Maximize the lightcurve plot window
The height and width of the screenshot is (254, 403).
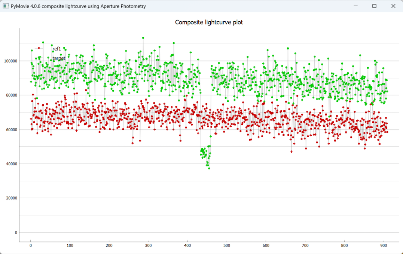click(374, 6)
